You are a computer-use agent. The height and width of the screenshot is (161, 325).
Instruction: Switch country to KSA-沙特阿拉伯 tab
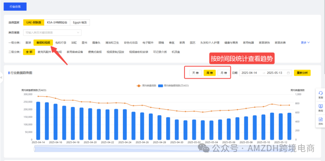57,22
